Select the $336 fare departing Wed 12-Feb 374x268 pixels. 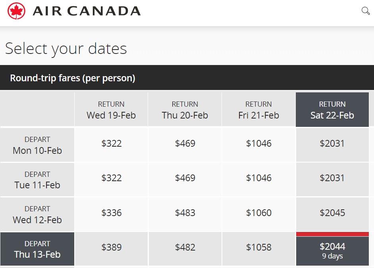112,214
